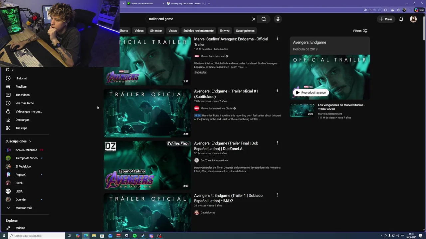
Task: Select the Videos filter chip
Action: [x=139, y=31]
